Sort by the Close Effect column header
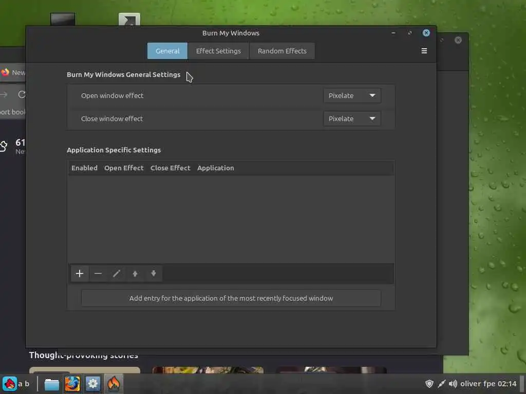The image size is (526, 394). [170, 168]
